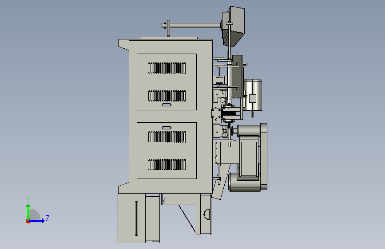The height and width of the screenshot is (249, 385).
Task: Select the round tank beside the vertical column
Action: [253, 95]
